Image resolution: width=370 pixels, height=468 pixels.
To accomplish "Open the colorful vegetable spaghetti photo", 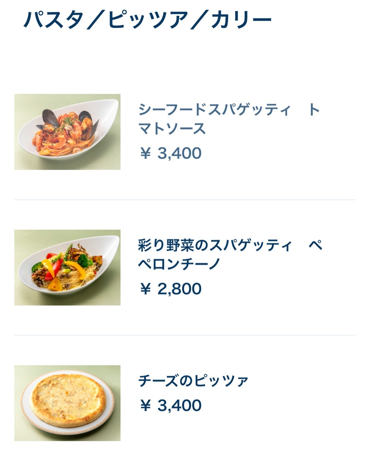I will 67,268.
